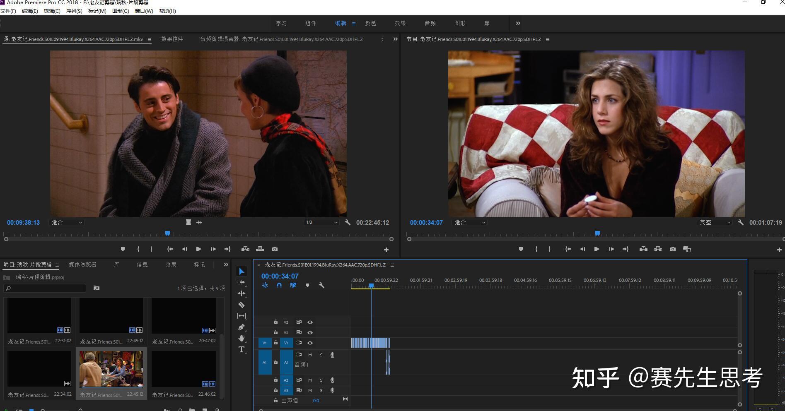Expand Source panel group overflow chevrons
This screenshot has width=785, height=411.
[x=395, y=39]
